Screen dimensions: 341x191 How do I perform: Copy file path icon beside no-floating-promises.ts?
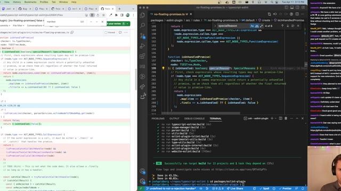(72, 32)
